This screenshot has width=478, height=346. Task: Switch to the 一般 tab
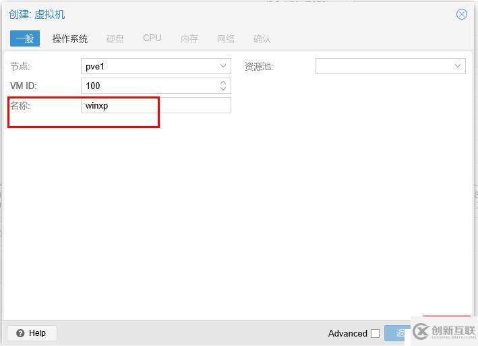(25, 38)
